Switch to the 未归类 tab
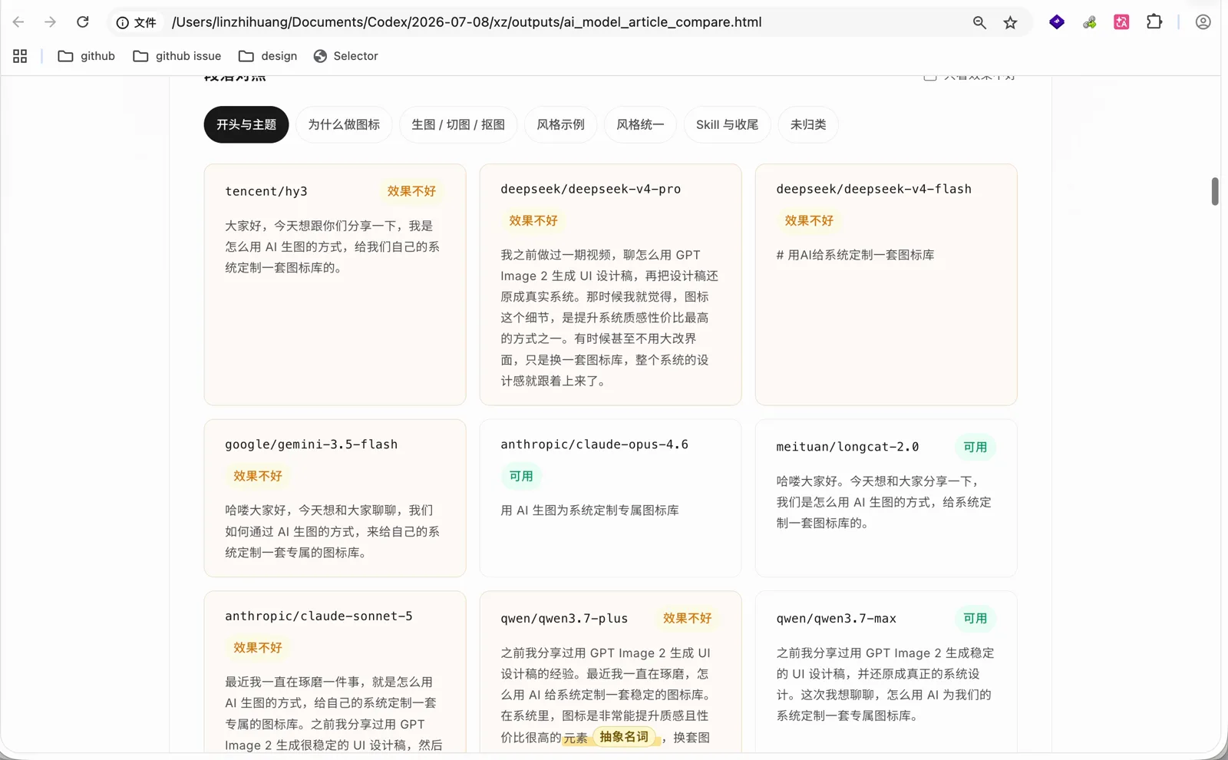The height and width of the screenshot is (760, 1228). point(808,124)
